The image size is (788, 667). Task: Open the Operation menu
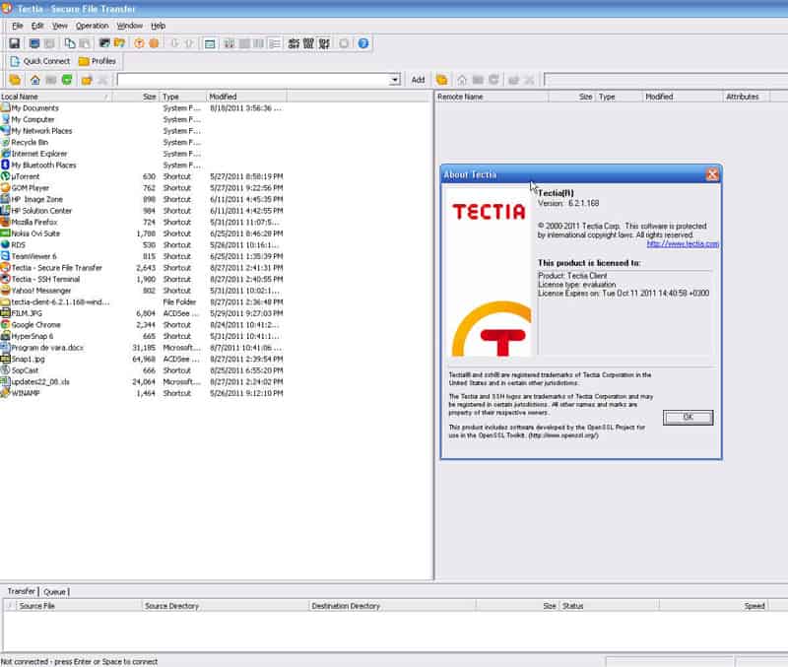[92, 26]
